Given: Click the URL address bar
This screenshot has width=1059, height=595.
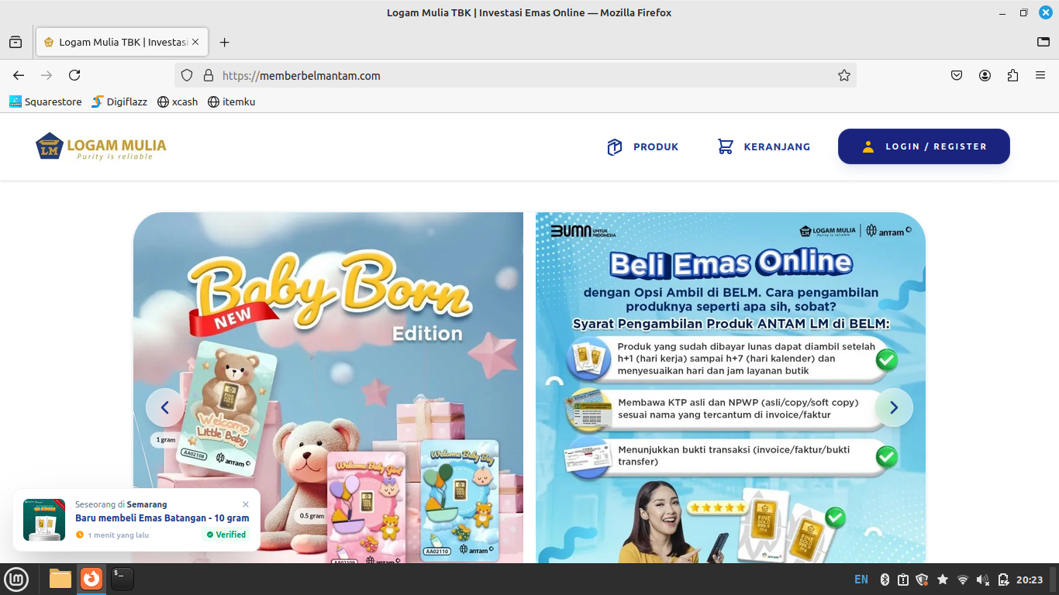Looking at the screenshot, I should click(515, 75).
